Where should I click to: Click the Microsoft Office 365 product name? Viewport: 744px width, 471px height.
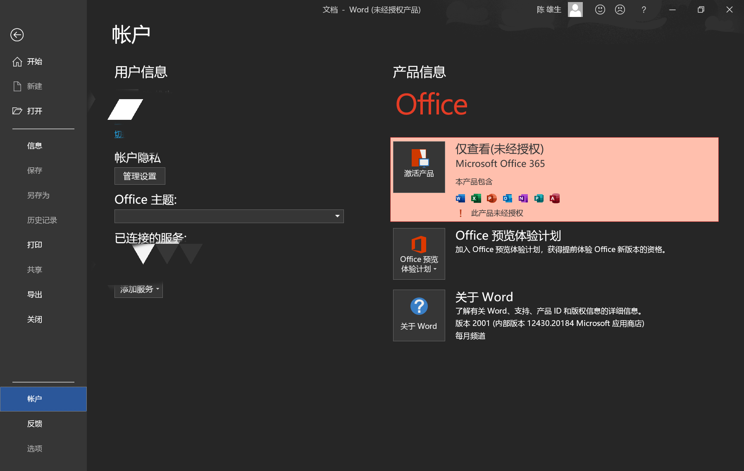(500, 164)
